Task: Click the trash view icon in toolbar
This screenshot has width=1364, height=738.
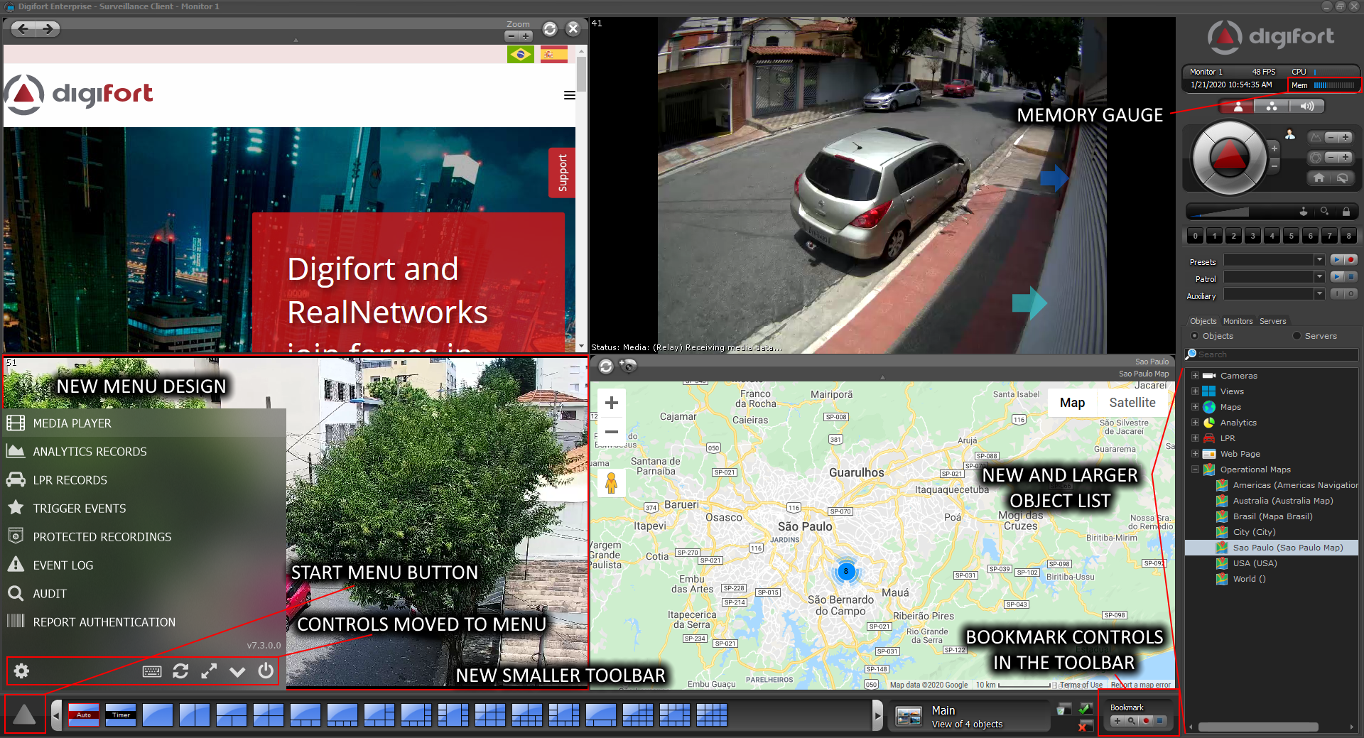Action: [x=1063, y=709]
